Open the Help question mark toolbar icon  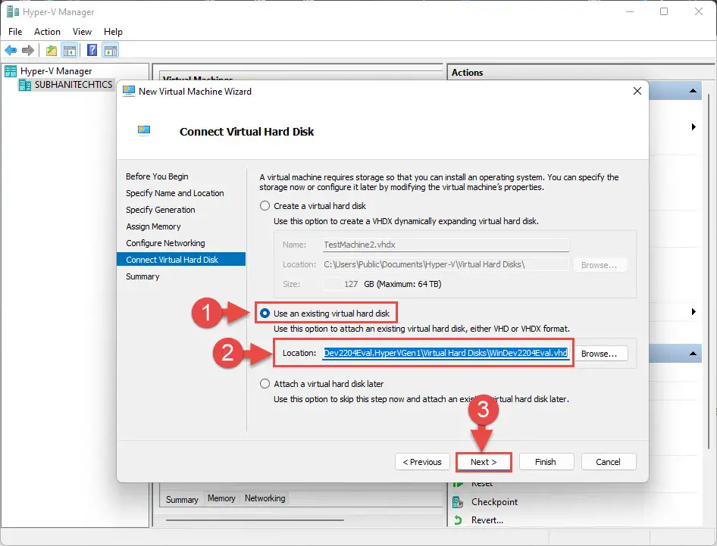(92, 50)
